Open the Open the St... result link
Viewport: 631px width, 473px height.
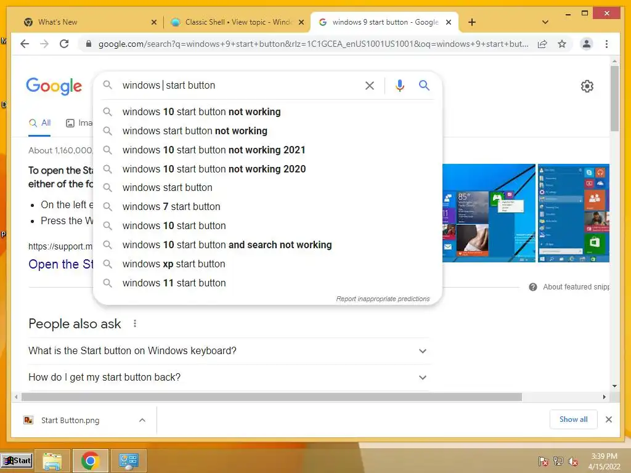pos(60,264)
